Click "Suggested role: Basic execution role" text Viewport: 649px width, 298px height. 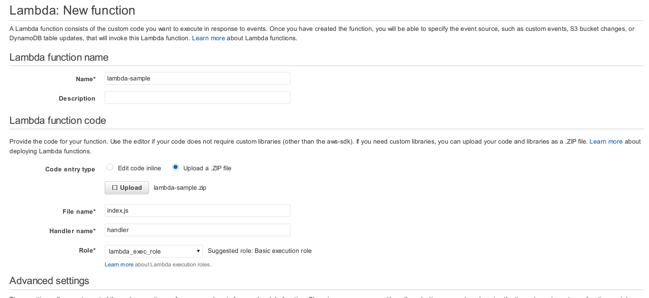pyautogui.click(x=259, y=251)
